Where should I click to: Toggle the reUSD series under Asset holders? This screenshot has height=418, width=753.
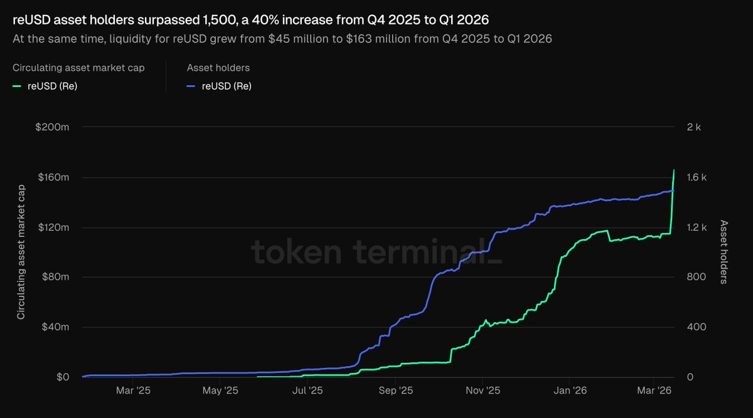tap(227, 86)
